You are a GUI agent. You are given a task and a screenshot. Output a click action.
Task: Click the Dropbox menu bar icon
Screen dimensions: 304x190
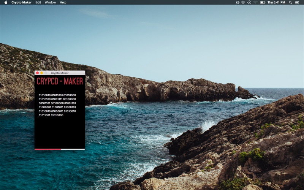point(243,2)
